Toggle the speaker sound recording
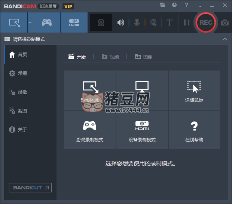This screenshot has height=204, width=232. coord(120,22)
